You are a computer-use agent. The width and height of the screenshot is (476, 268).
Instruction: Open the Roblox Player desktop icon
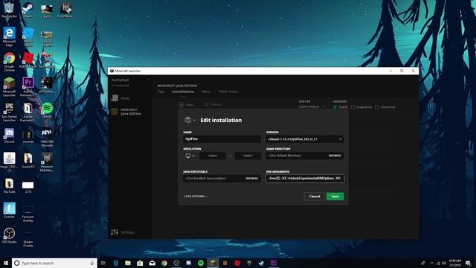pos(28,60)
